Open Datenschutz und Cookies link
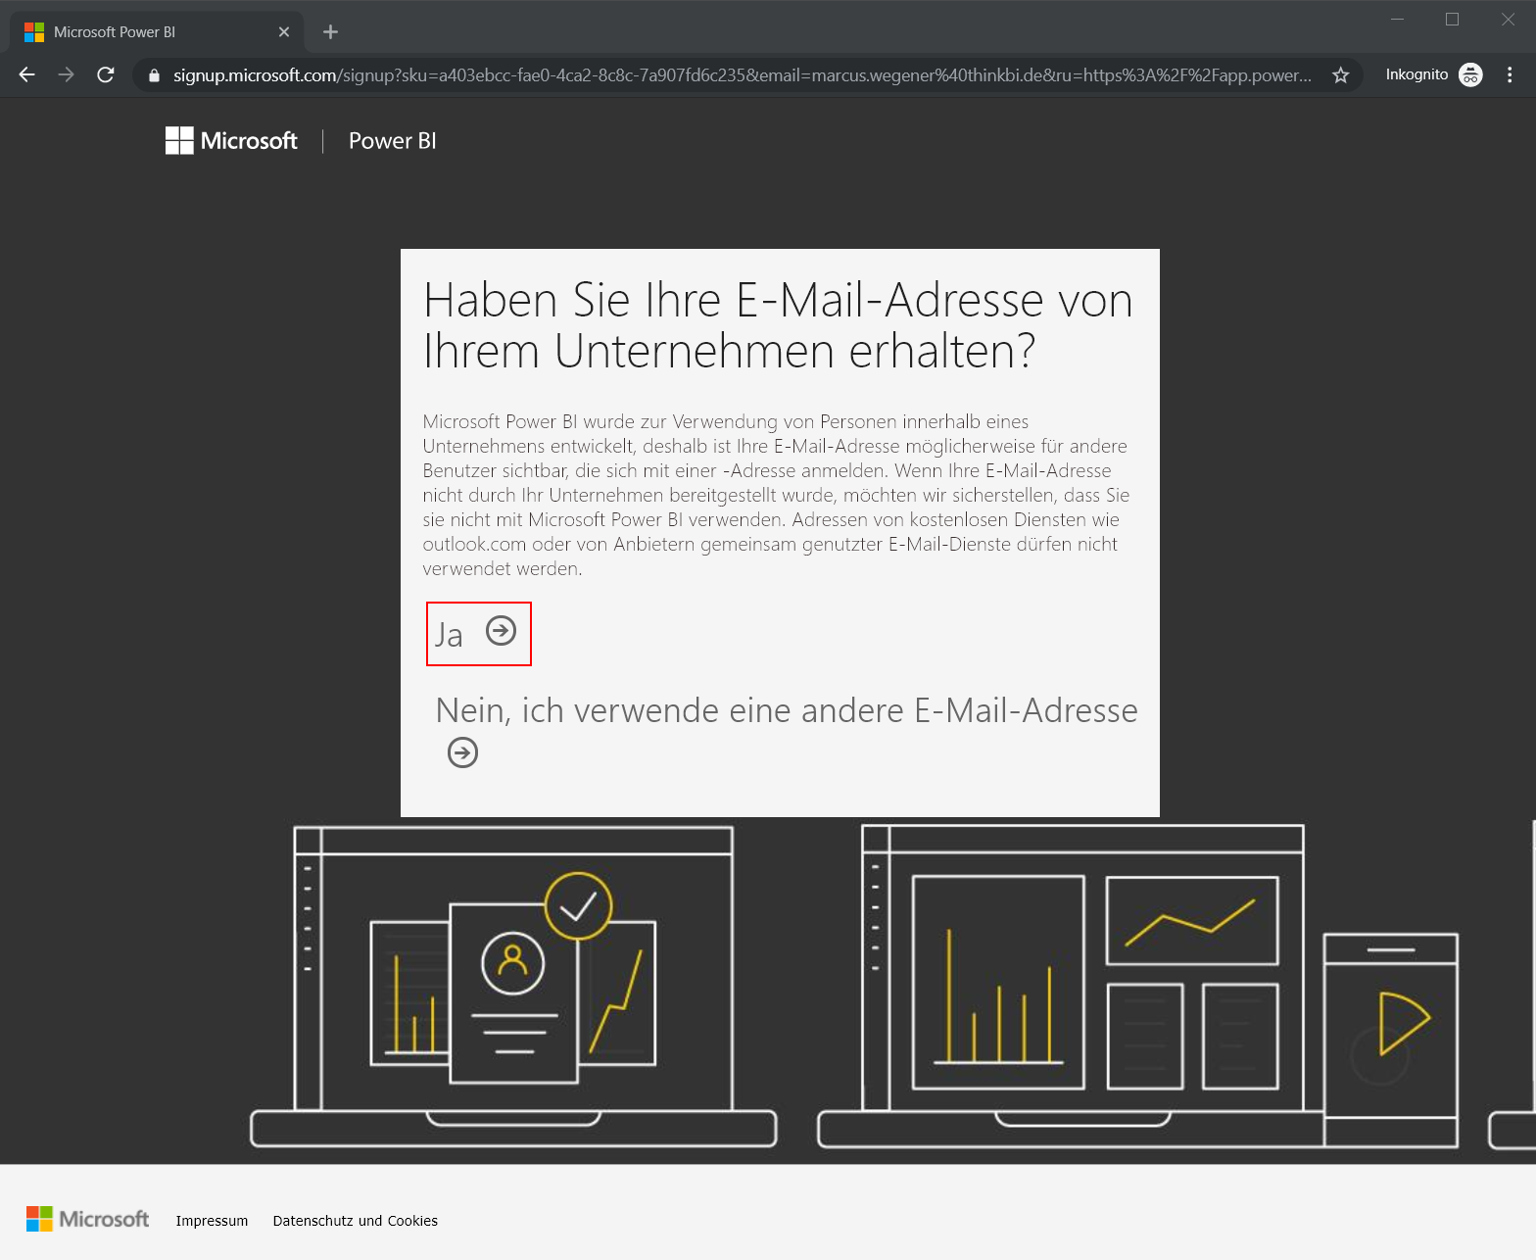 pos(356,1221)
